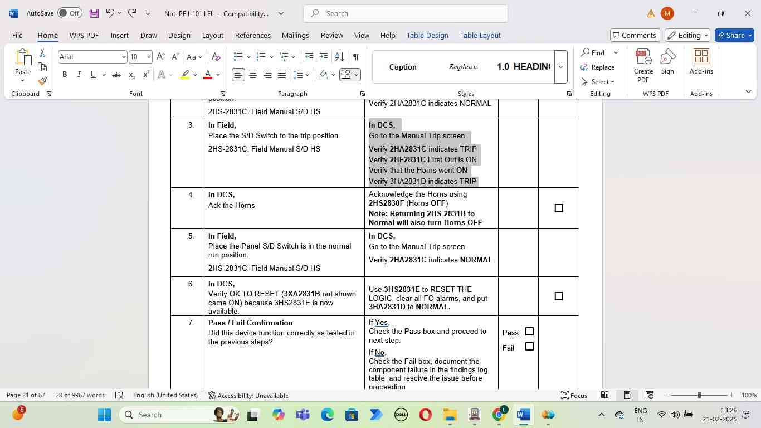This screenshot has width=761, height=428.
Task: Click the text highlight color button
Action: click(186, 75)
